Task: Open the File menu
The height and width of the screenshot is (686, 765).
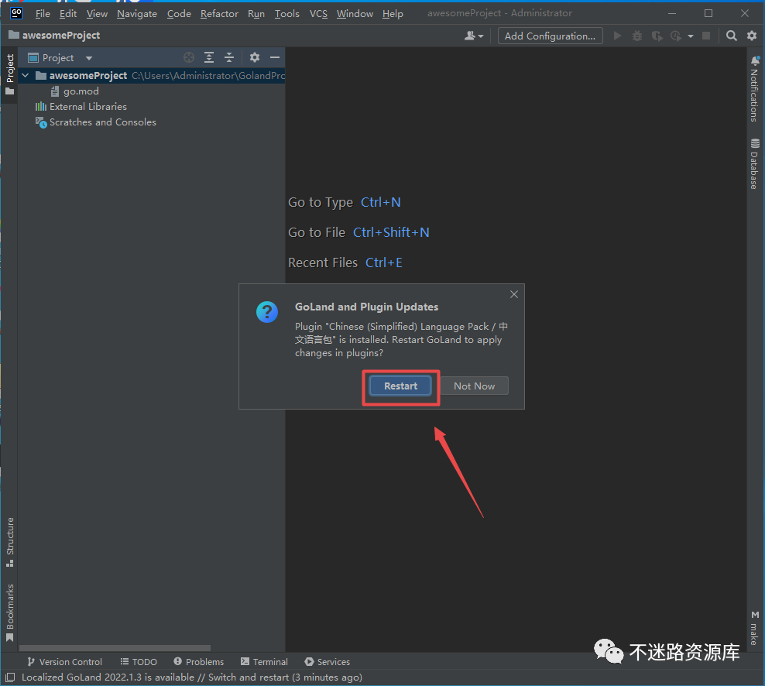Action: pyautogui.click(x=43, y=14)
